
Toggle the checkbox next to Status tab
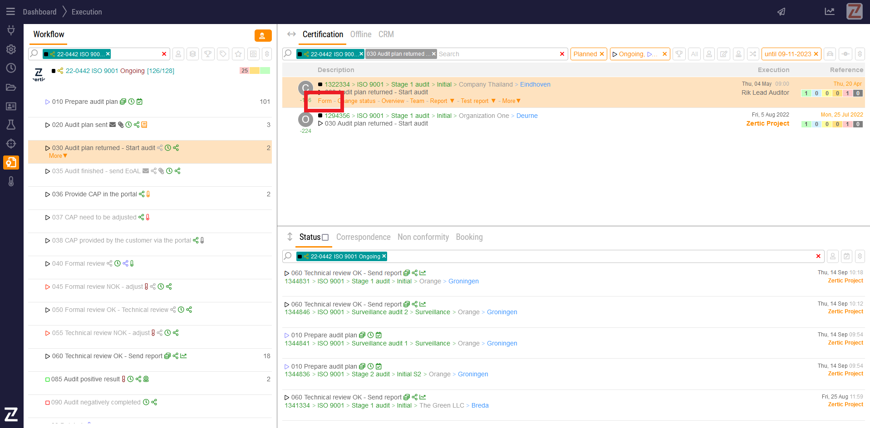pyautogui.click(x=325, y=237)
